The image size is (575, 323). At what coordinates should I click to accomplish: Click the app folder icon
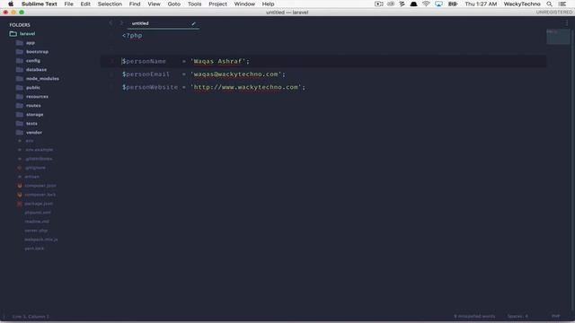click(20, 43)
